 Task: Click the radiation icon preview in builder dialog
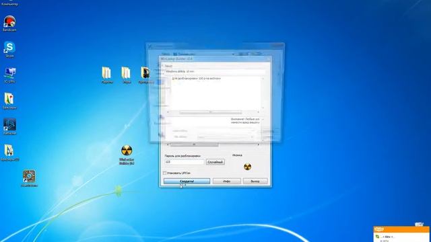click(x=247, y=167)
